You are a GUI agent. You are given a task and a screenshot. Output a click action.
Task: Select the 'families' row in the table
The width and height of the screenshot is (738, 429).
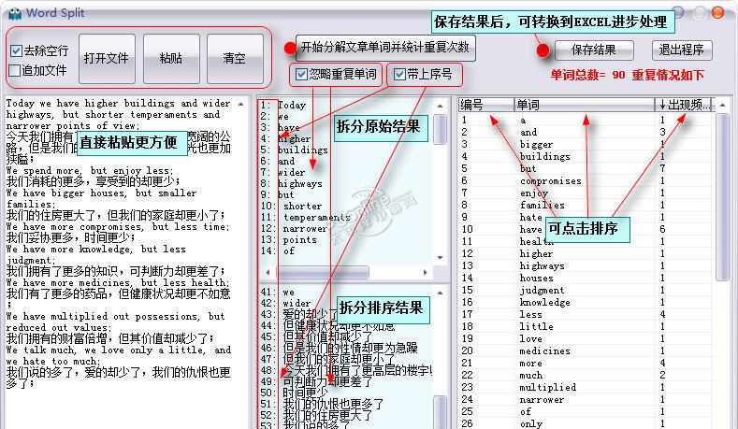tap(586, 205)
